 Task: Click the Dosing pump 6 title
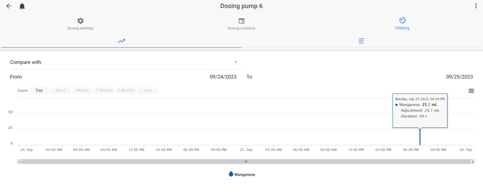(x=242, y=6)
